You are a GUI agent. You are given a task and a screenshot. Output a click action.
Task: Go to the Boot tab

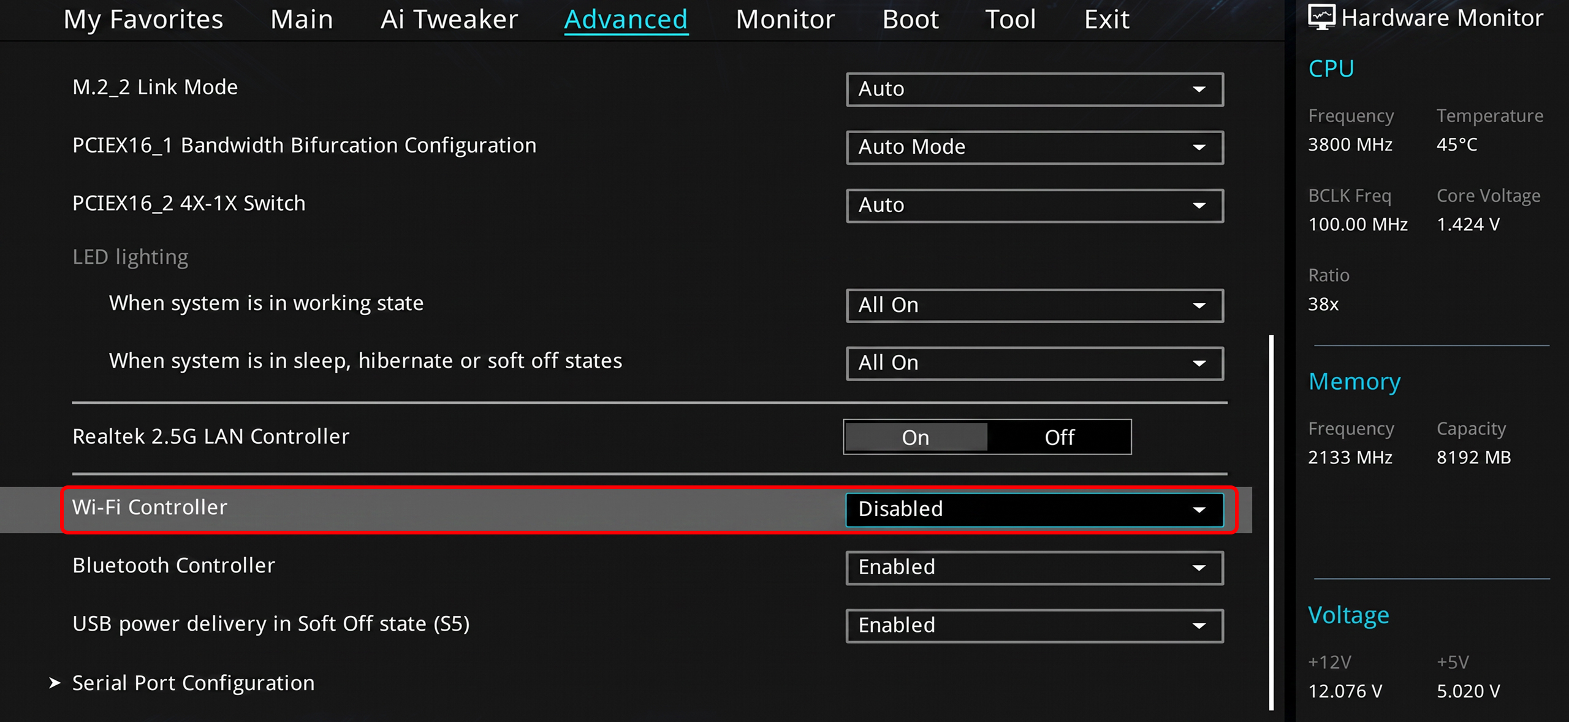pos(910,20)
